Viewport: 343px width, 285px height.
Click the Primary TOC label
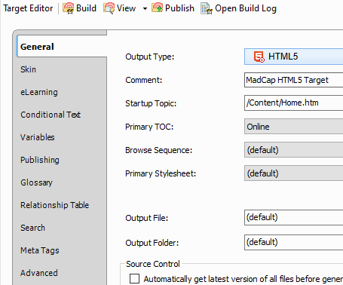tap(149, 127)
